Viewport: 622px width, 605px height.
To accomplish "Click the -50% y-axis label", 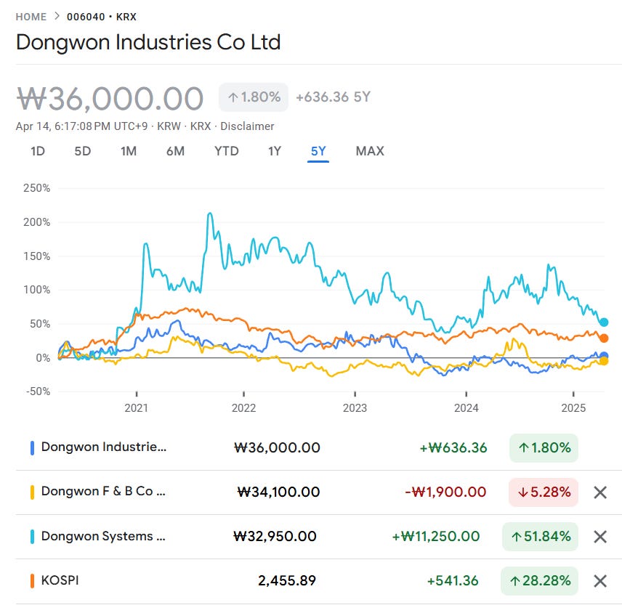I will pyautogui.click(x=38, y=391).
